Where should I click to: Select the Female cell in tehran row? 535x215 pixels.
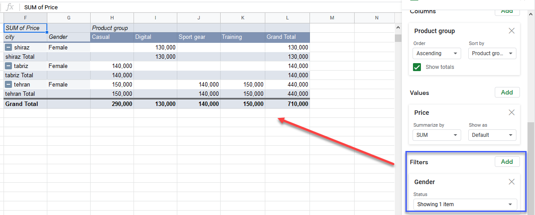pyautogui.click(x=69, y=84)
